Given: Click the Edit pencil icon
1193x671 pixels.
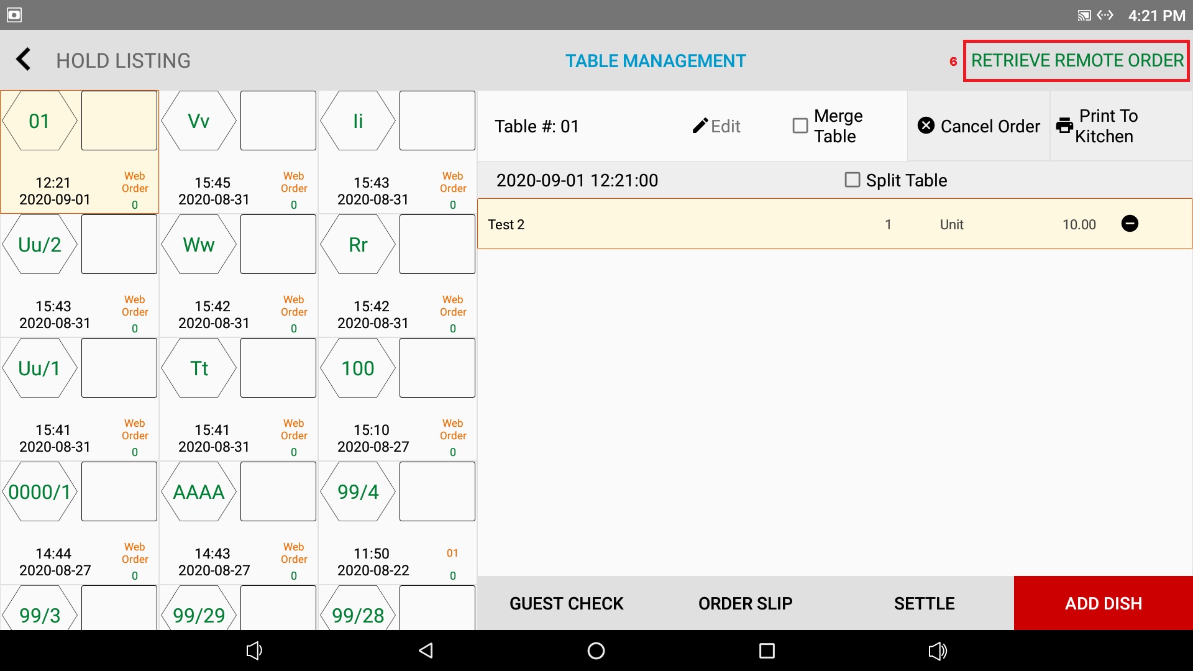Looking at the screenshot, I should [x=700, y=126].
